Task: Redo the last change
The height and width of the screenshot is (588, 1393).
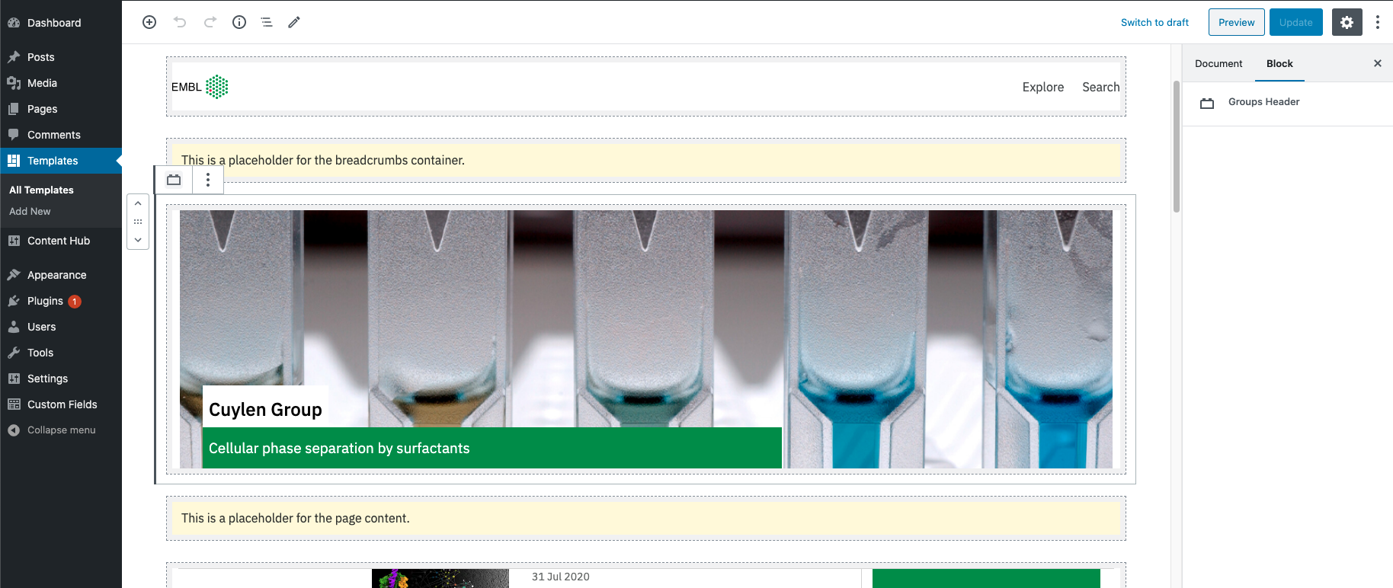Action: 210,22
